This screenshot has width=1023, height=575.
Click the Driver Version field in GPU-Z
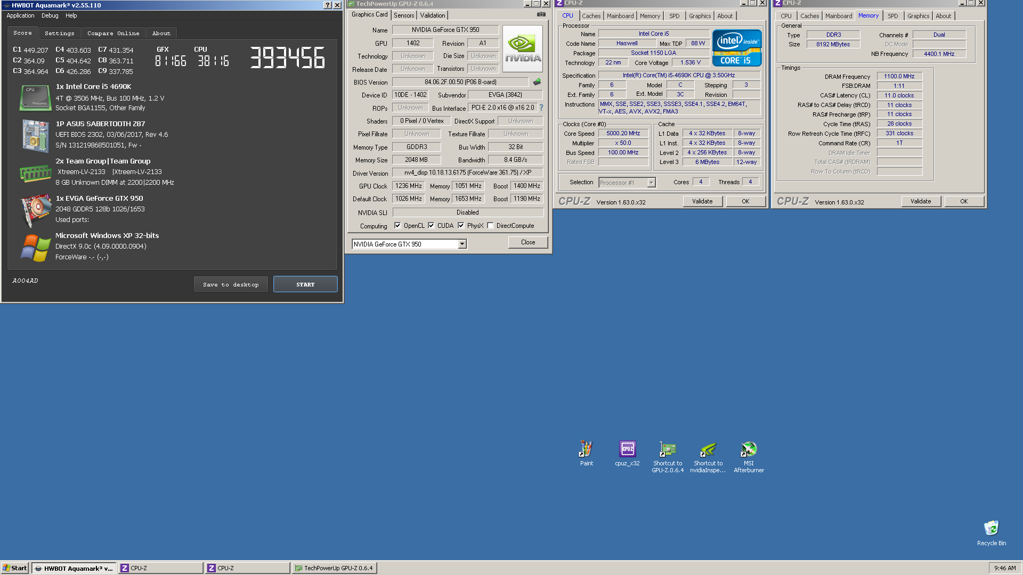468,172
